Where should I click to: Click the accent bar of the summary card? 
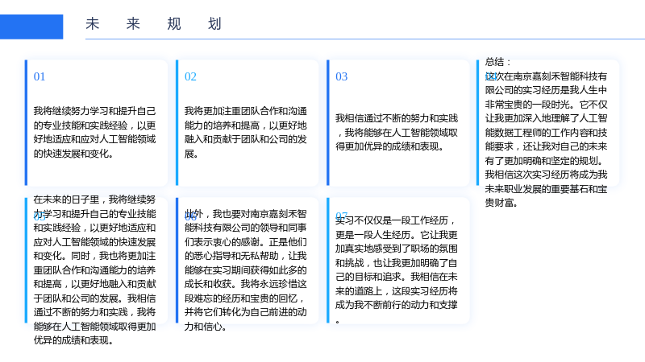pos(477,123)
